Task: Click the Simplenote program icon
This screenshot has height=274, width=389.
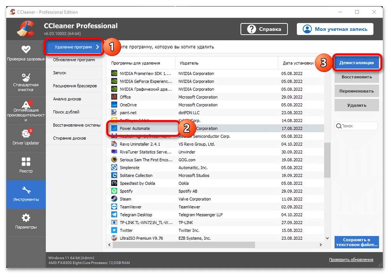Action: 114,167
